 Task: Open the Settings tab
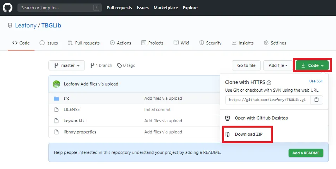pos(275,43)
